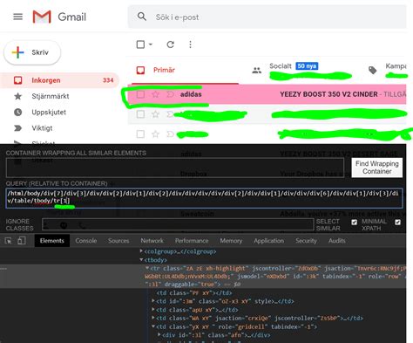Image resolution: width=413 pixels, height=343 pixels.
Task: Expand the td class 'WA xY' node
Action: [x=153, y=318]
